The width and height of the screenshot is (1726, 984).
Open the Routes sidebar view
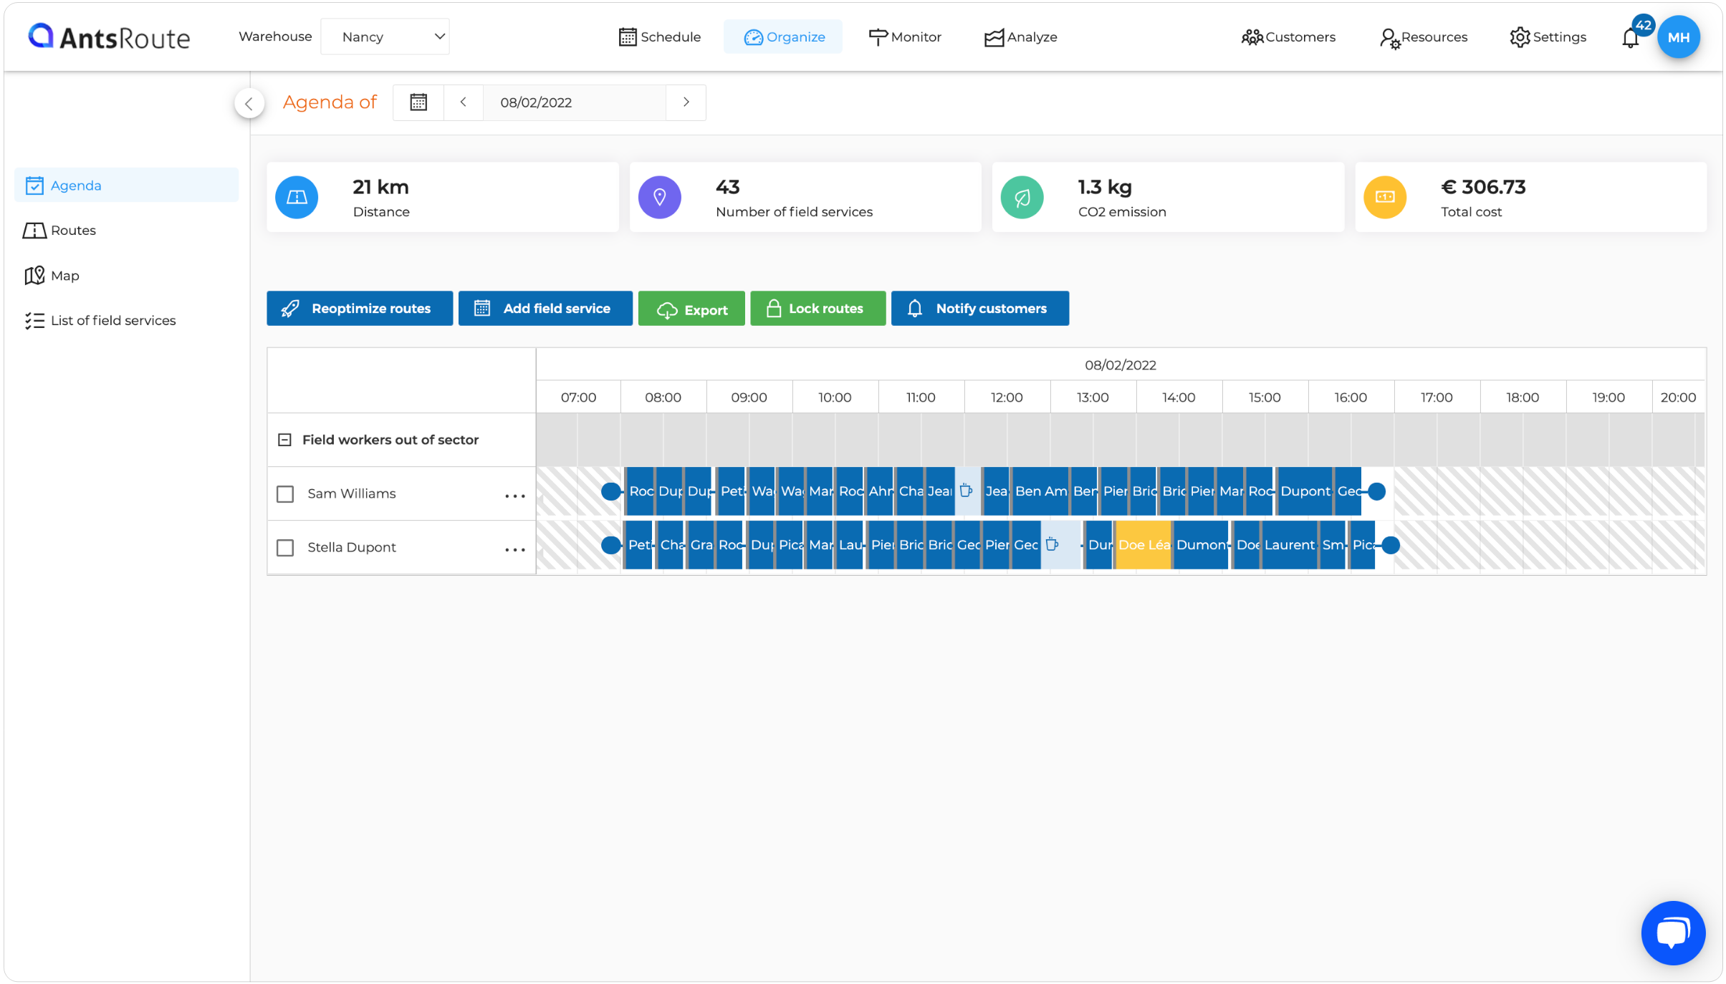(x=72, y=230)
